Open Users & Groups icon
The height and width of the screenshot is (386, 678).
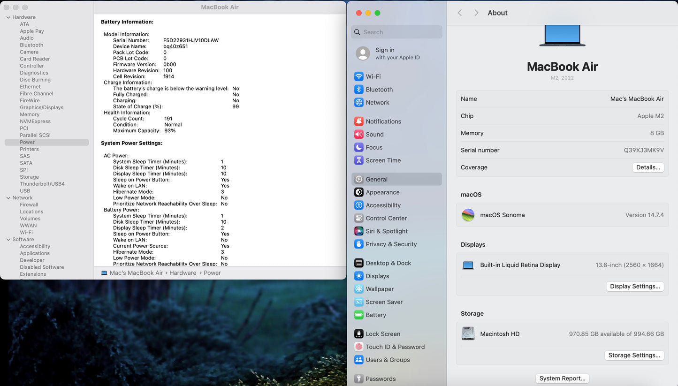click(359, 360)
